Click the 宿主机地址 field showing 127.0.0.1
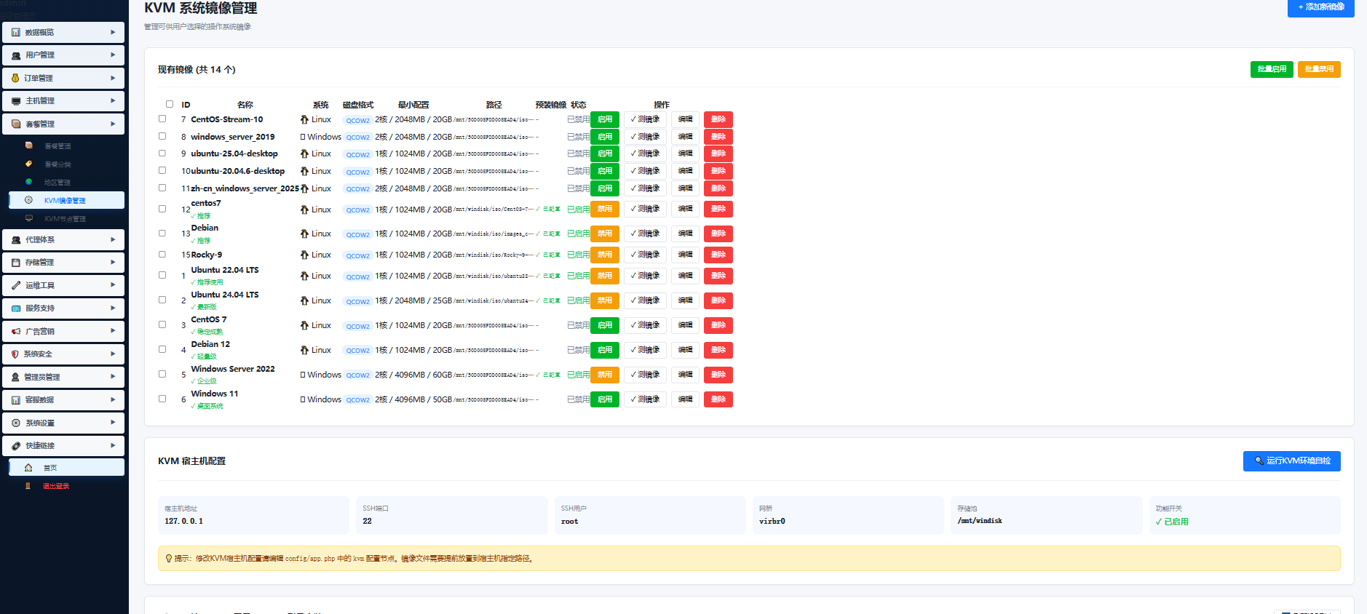 click(253, 515)
